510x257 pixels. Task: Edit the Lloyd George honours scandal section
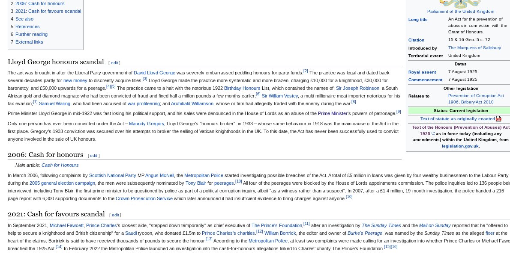[x=114, y=63]
